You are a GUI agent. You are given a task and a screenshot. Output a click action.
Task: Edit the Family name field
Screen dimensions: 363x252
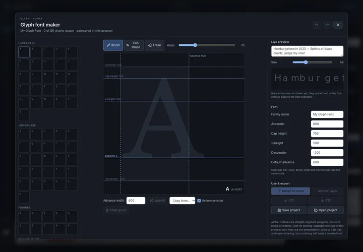327,114
